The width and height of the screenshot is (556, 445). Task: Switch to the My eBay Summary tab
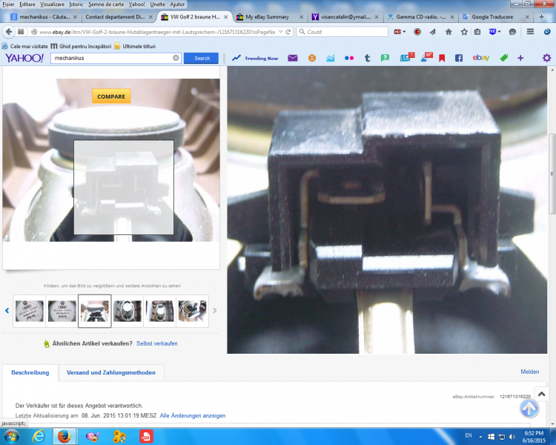coord(266,16)
